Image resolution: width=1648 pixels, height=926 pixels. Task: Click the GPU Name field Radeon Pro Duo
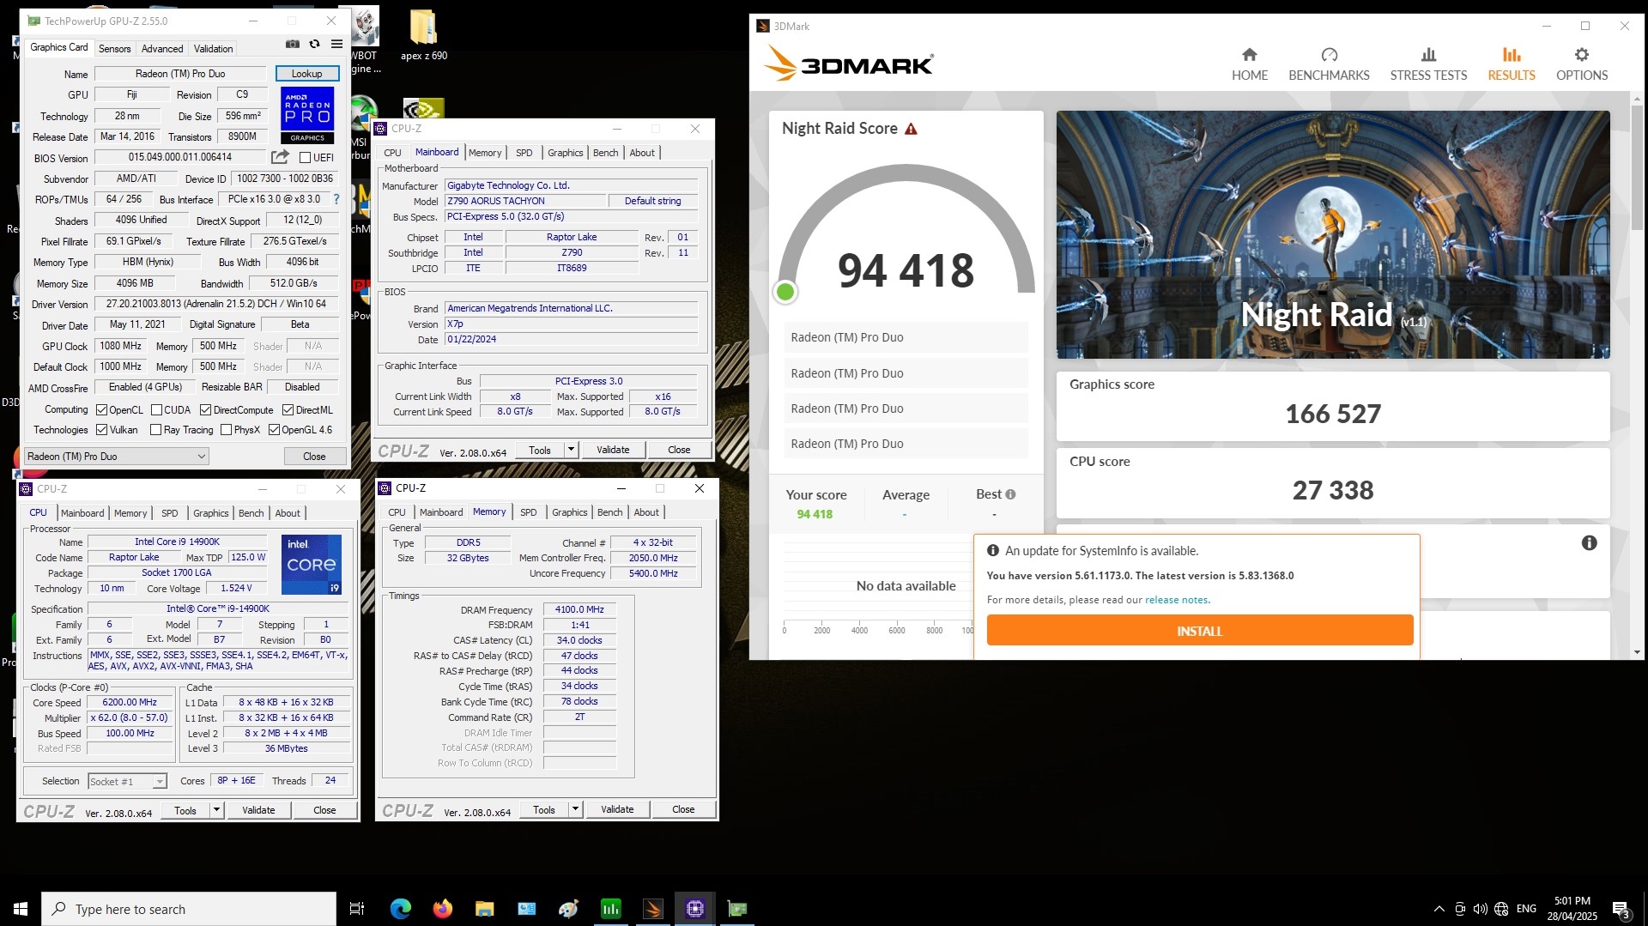[x=180, y=74]
